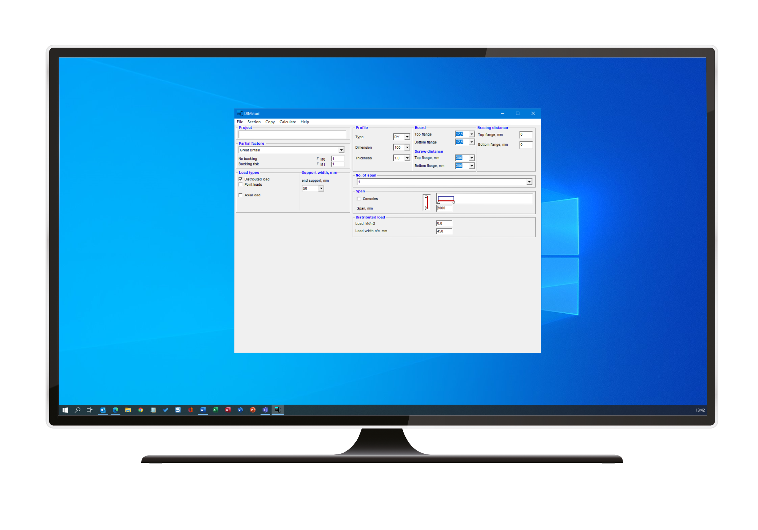758x530 pixels.
Task: Uncheck the Distributed load checkbox
Action: pos(241,179)
